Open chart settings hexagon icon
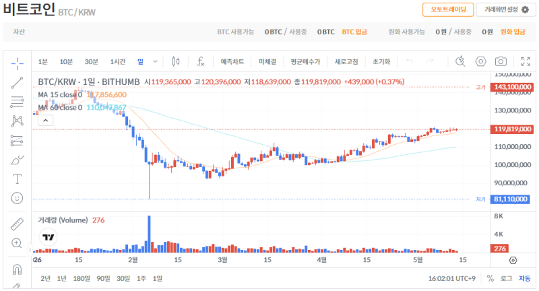 (480, 61)
